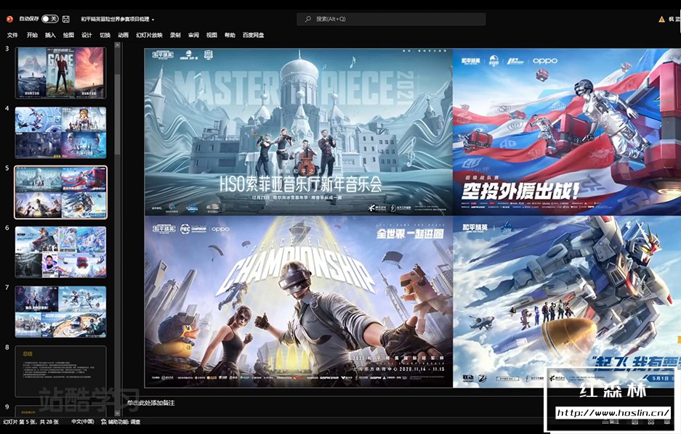This screenshot has height=434, width=681.
Task: Toggle the 自动保存 AutoSave switch
Action: click(49, 19)
